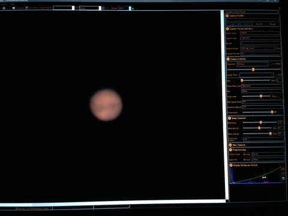Click the Manage profiles button
The width and height of the screenshot is (288, 216).
click(x=272, y=24)
